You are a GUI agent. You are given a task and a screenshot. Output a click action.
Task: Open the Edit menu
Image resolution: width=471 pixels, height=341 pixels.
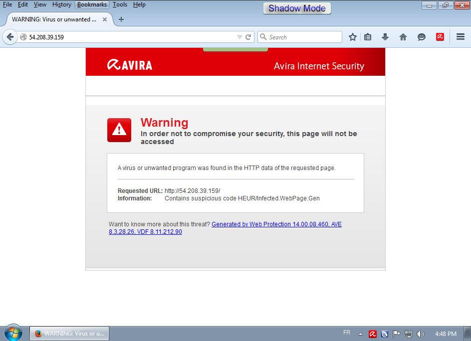tap(23, 4)
